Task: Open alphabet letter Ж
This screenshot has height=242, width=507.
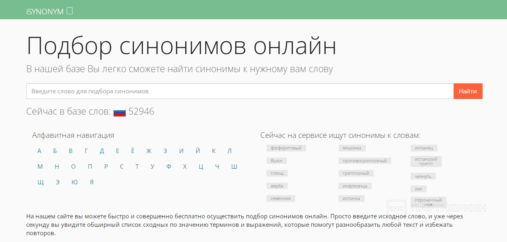Action: tap(149, 151)
